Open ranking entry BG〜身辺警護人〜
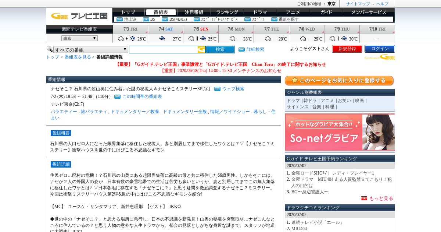The width and height of the screenshot is (441, 232). (x=310, y=192)
